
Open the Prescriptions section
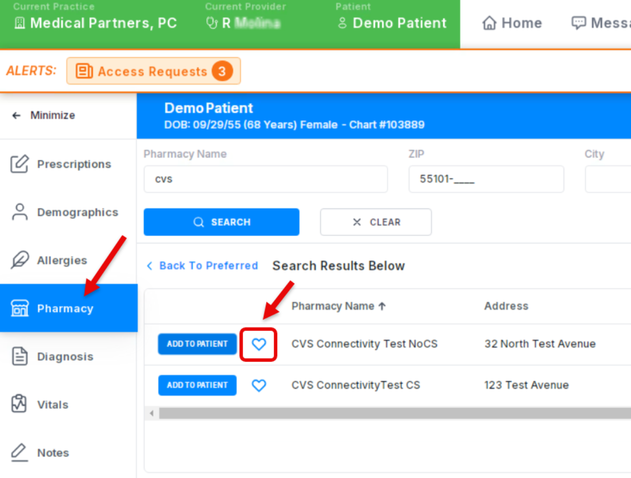[68, 164]
